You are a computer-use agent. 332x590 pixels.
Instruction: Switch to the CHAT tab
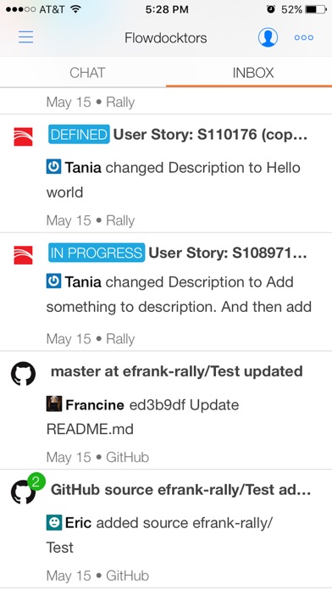[x=87, y=73]
